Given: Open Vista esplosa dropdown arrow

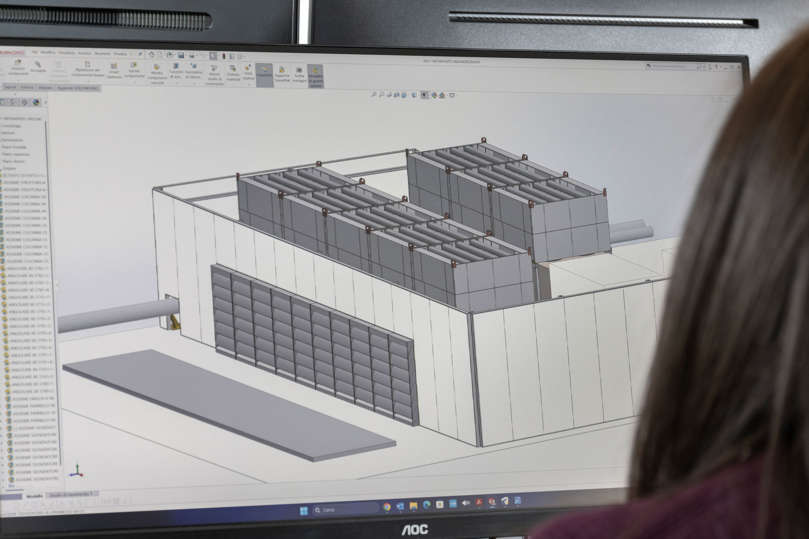Looking at the screenshot, I should pos(248,85).
